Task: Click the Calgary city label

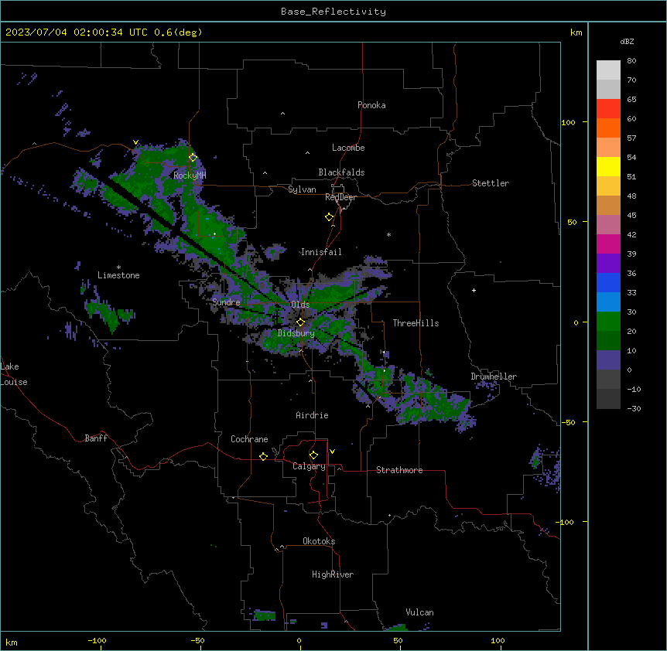Action: (309, 466)
